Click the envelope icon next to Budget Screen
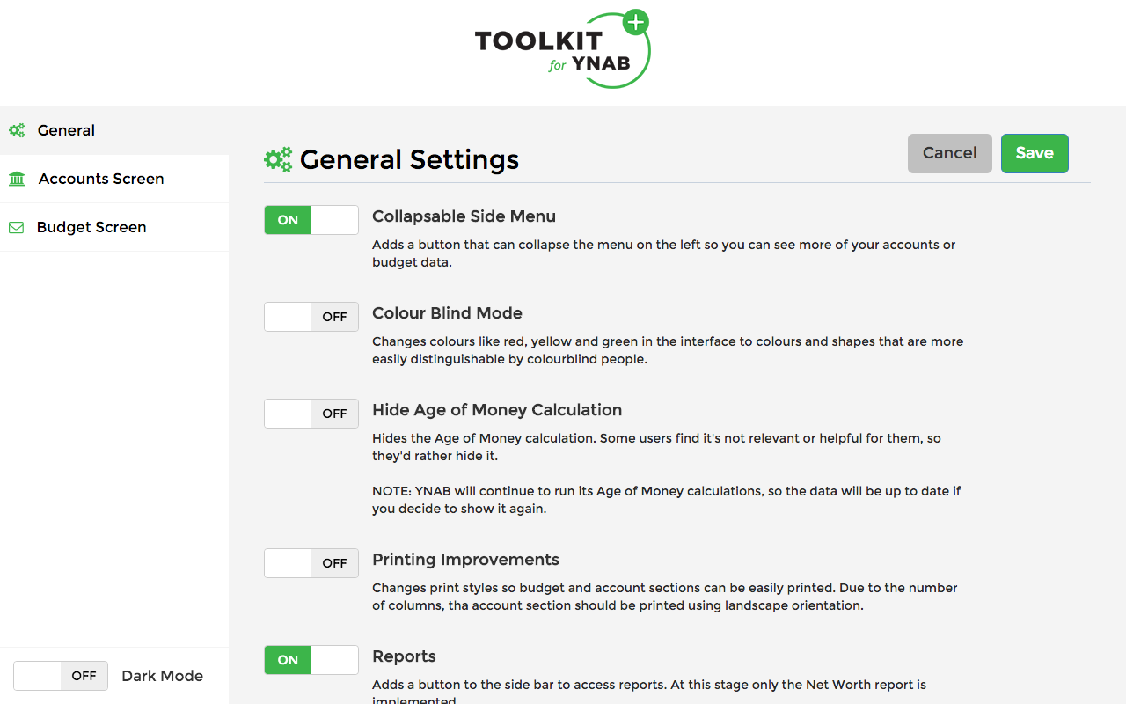 coord(16,226)
